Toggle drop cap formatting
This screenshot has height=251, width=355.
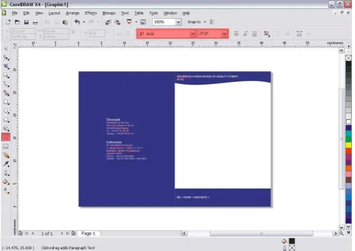[287, 34]
